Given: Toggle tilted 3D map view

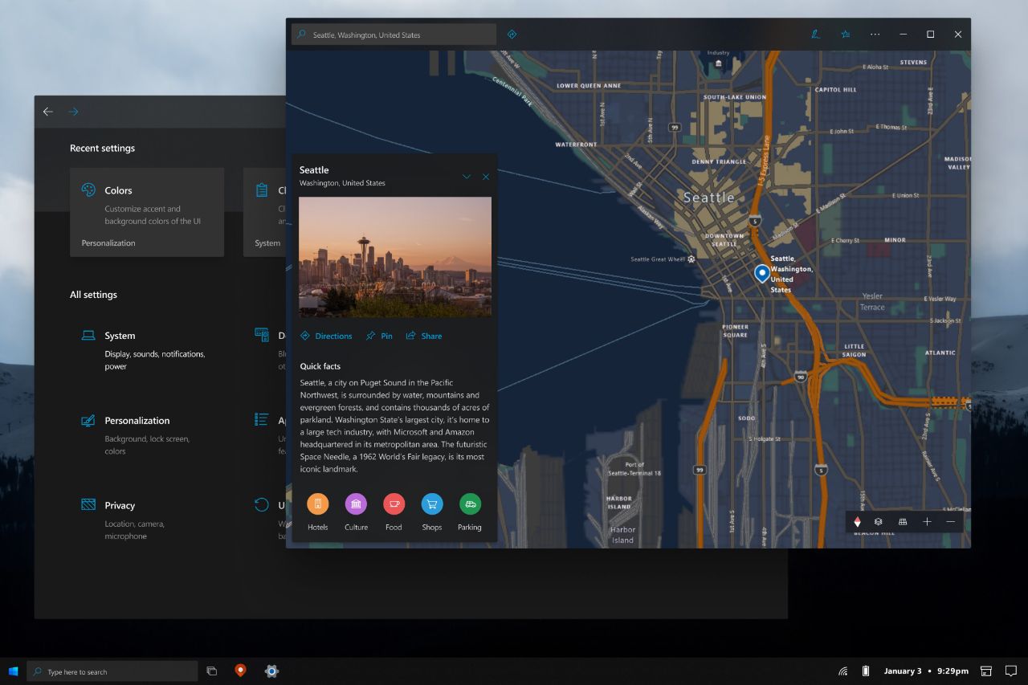Looking at the screenshot, I should [x=902, y=521].
